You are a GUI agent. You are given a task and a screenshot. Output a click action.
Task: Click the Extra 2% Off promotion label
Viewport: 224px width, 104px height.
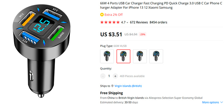tap(114, 15)
